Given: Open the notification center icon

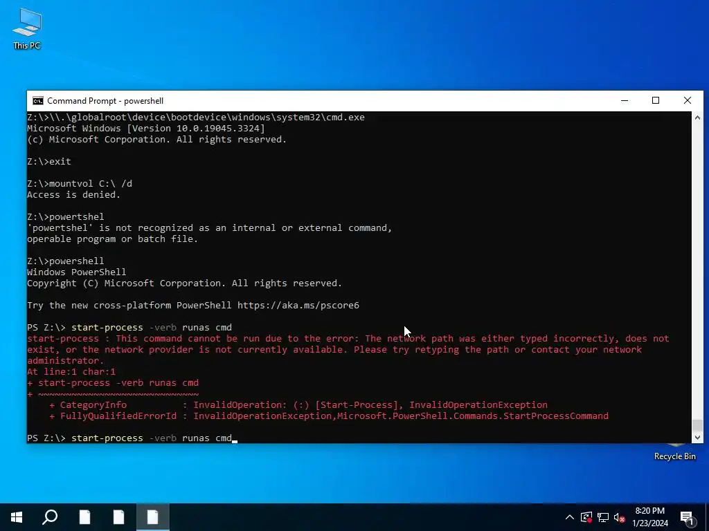Looking at the screenshot, I should point(688,517).
